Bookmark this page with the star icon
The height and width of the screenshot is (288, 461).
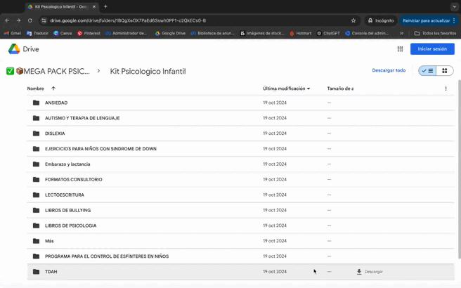(x=353, y=20)
